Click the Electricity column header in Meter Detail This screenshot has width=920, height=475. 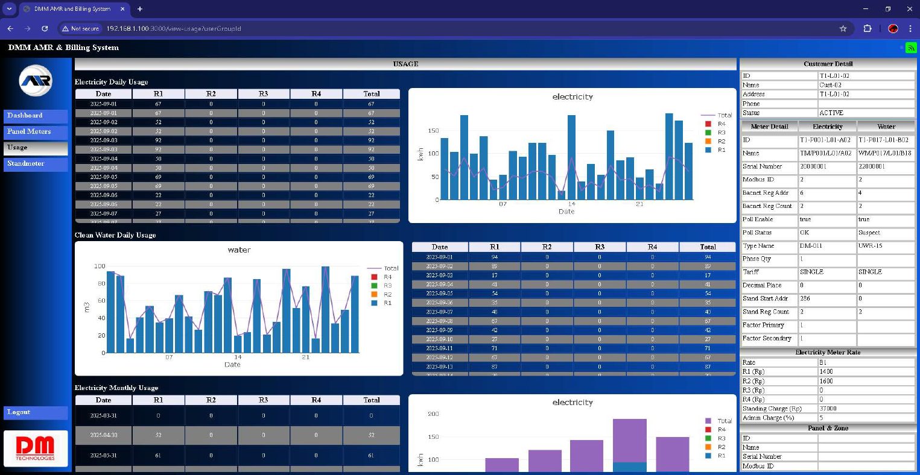tap(827, 127)
